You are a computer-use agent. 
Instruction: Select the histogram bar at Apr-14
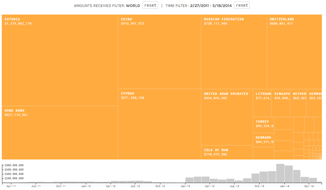tap(313, 180)
